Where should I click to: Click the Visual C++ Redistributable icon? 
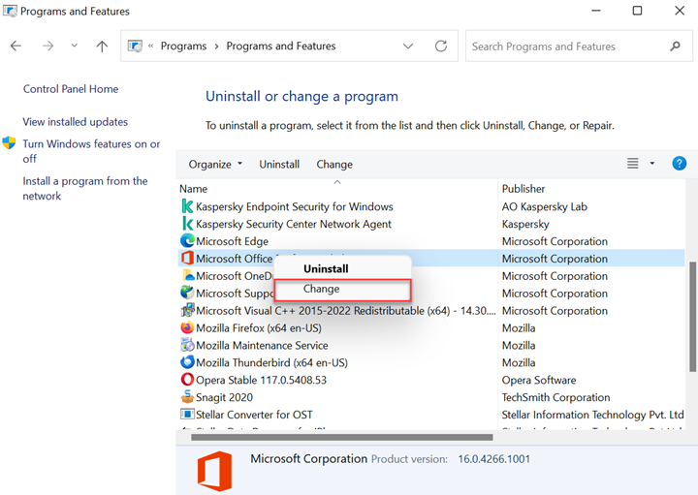(187, 310)
